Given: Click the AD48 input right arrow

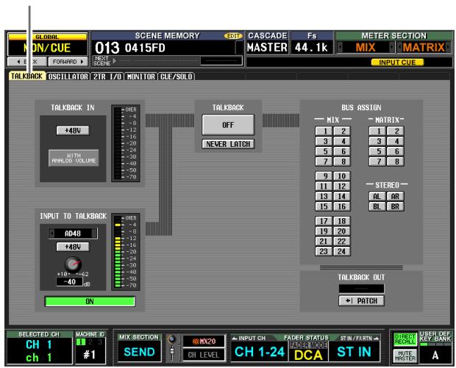Looking at the screenshot, I should 94,234.
